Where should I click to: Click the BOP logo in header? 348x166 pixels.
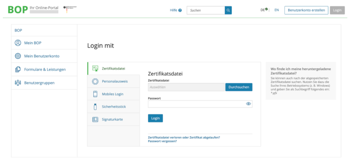(18, 10)
